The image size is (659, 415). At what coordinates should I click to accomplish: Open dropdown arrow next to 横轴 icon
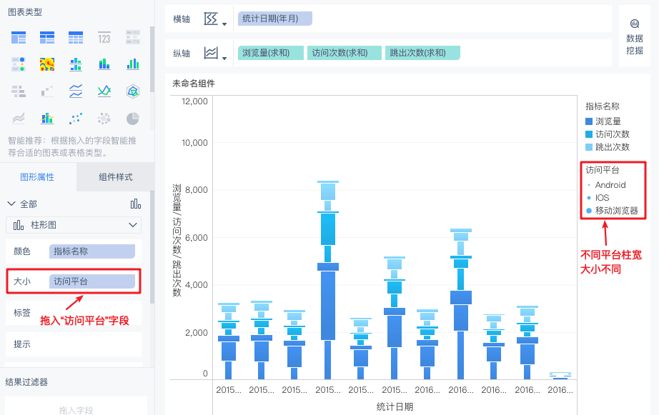[224, 24]
